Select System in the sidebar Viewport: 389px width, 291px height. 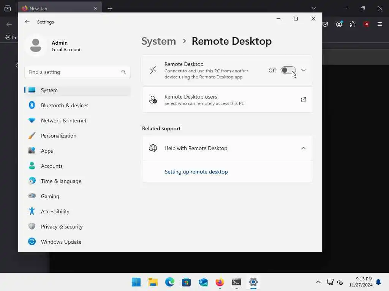tap(77, 90)
